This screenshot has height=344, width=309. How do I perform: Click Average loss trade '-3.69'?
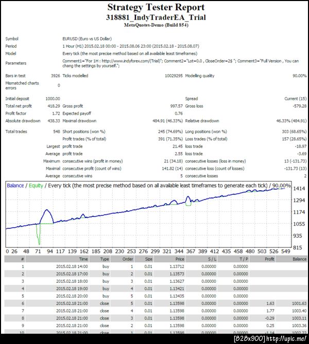(302, 154)
